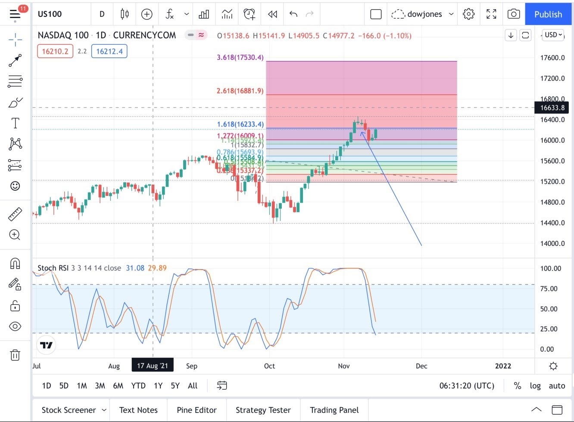Expand the Stock Screener dropdown arrow
The width and height of the screenshot is (574, 422).
pos(104,410)
